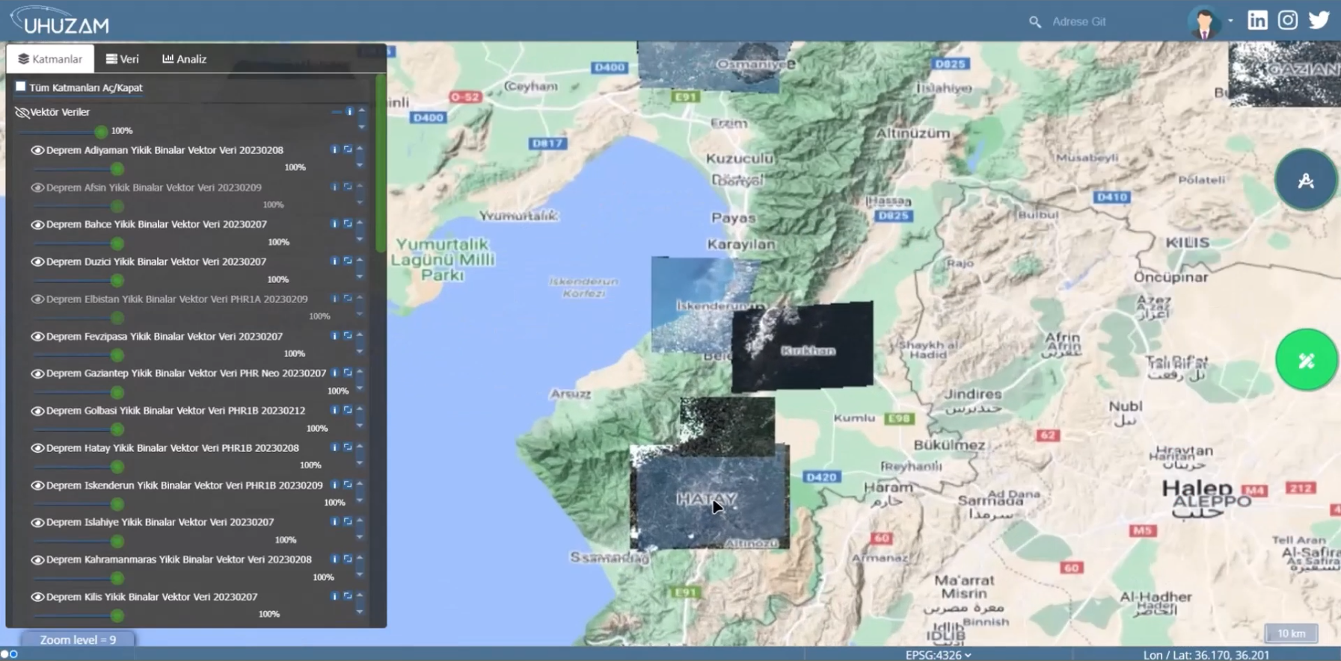This screenshot has height=661, width=1341.
Task: Hide the Deprem Iskenderun layer
Action: click(37, 485)
